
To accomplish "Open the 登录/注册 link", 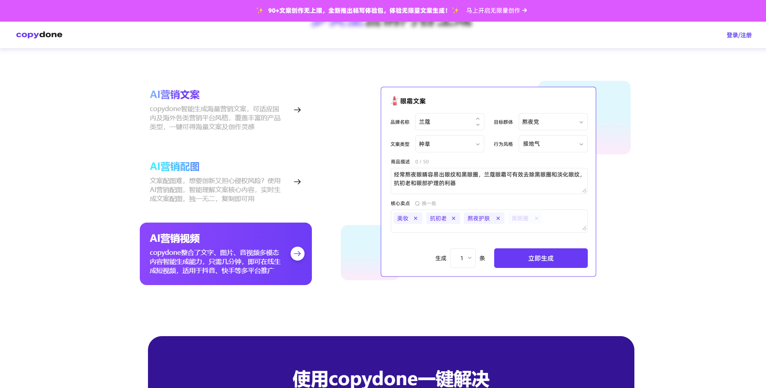I will click(x=739, y=35).
